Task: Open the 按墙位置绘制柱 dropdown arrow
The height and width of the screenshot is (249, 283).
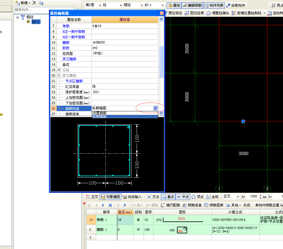Action: coord(264,13)
